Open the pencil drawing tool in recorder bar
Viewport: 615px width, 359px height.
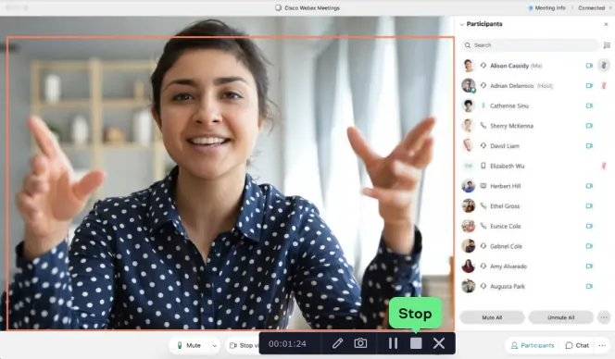[337, 343]
